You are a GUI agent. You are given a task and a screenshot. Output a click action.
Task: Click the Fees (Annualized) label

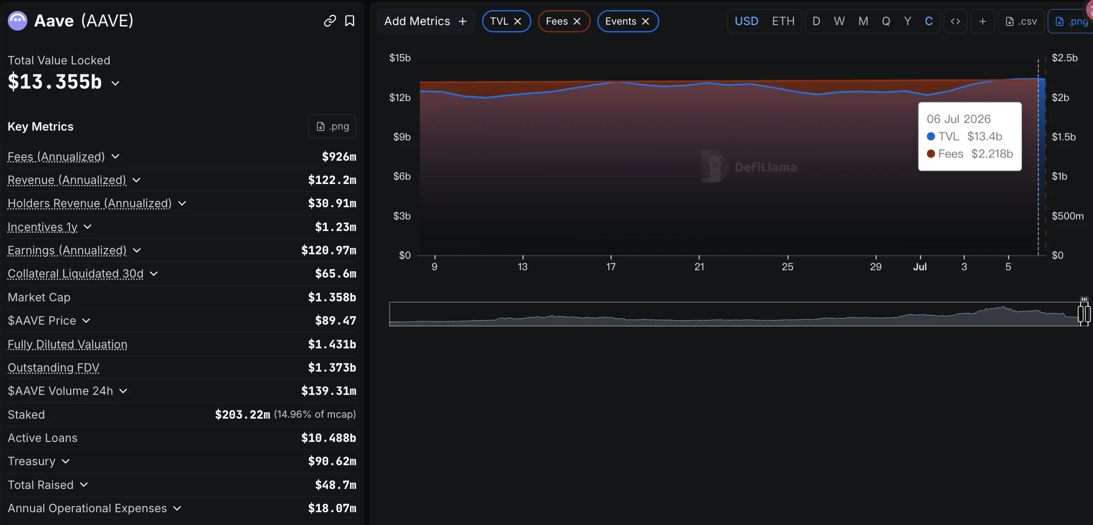click(x=56, y=157)
